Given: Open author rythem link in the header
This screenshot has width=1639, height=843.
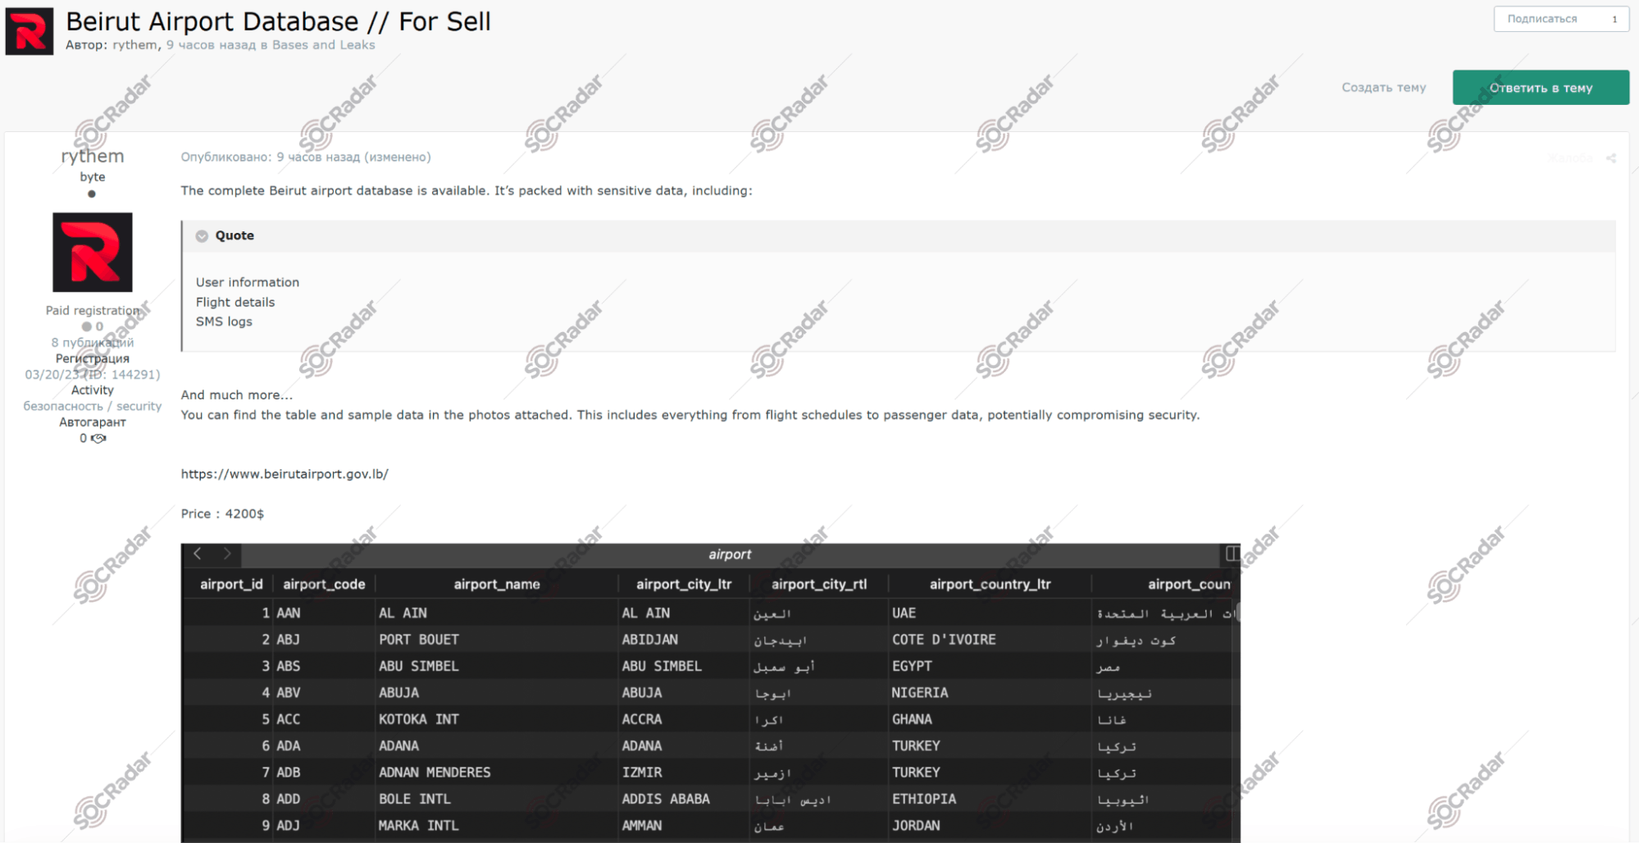Looking at the screenshot, I should (134, 45).
